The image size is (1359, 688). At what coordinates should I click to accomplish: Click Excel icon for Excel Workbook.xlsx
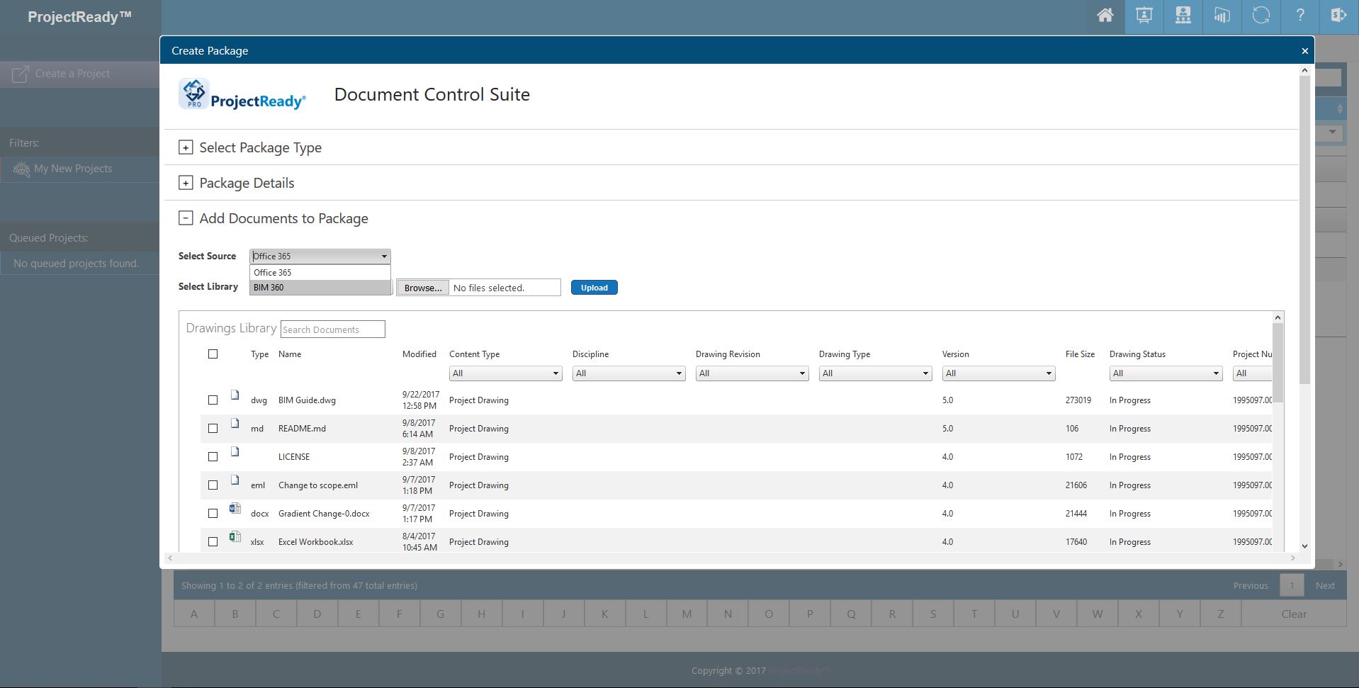235,536
